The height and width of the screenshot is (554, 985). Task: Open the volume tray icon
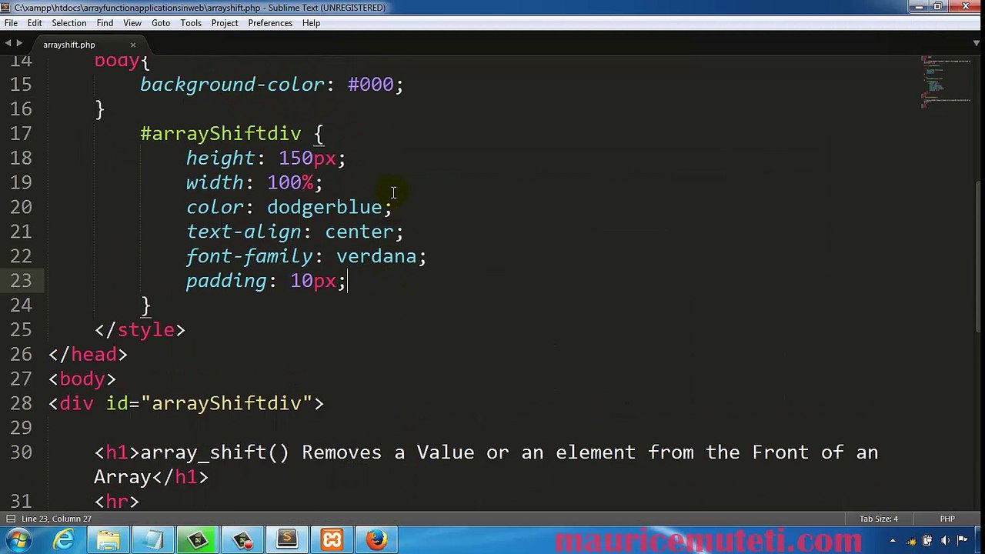pos(945,541)
